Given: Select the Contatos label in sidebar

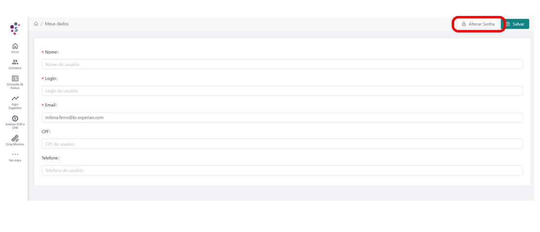Looking at the screenshot, I should (15, 68).
